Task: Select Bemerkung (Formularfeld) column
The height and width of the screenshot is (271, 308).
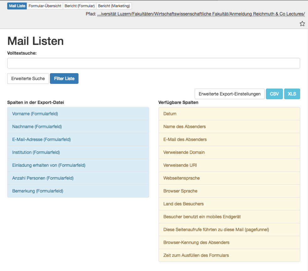Action: [x=78, y=191]
